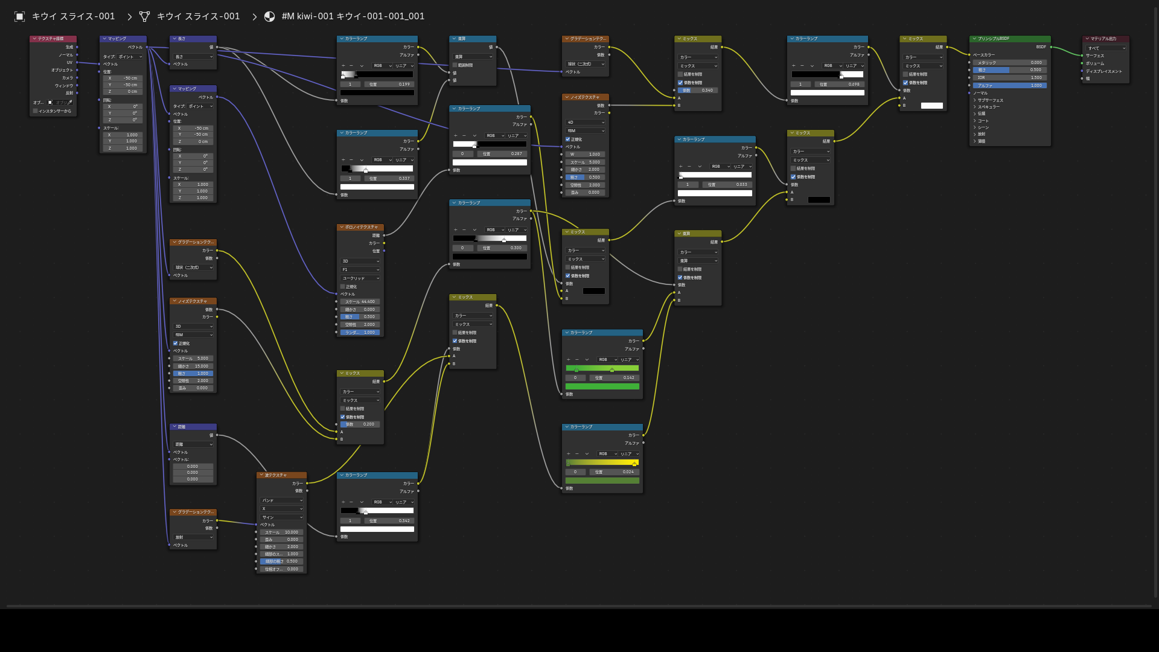Screen dimensions: 1159x652
Task: Click スケール 44.400 field in ボロノイテクスチャ
Action: coord(360,302)
